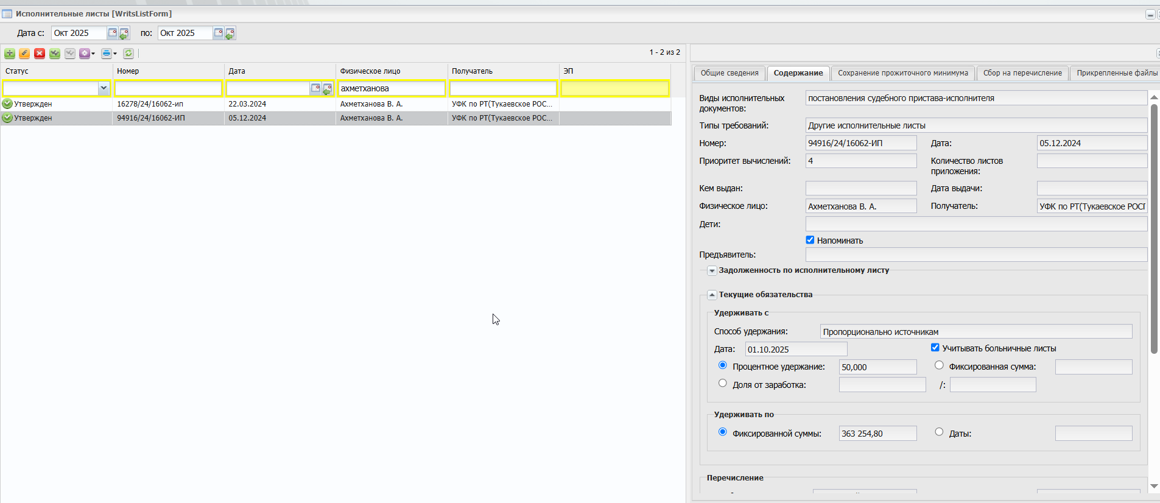Click the 'Типы требований' field

point(976,125)
